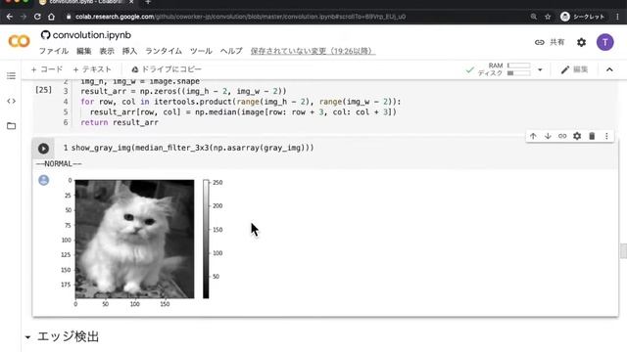Viewport: 627px width, 352px height.
Task: Click the [25] execution count
Action: pyautogui.click(x=43, y=90)
